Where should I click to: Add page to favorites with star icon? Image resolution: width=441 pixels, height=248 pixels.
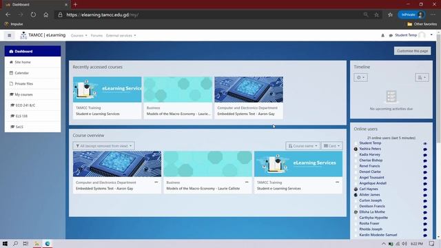(x=377, y=14)
